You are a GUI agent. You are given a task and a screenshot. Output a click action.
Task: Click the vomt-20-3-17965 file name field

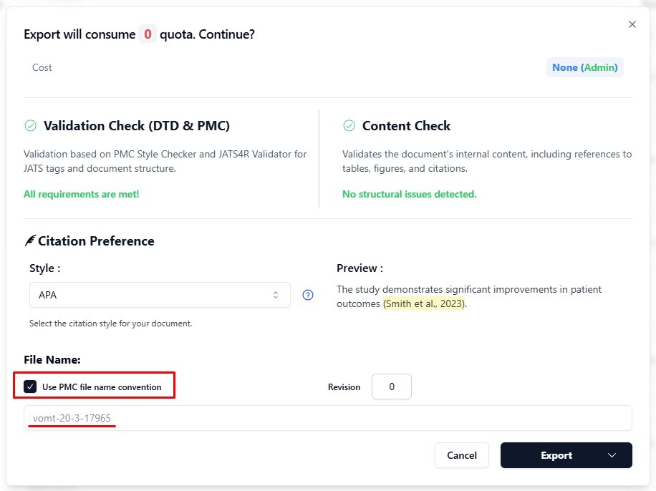[x=327, y=418]
